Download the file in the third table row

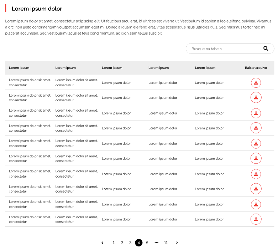click(256, 113)
